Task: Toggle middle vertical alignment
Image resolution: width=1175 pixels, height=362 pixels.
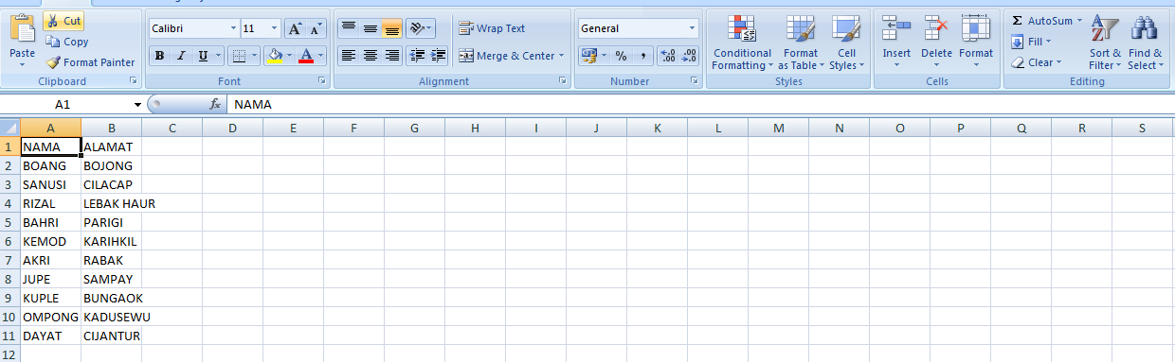Action: (x=370, y=28)
